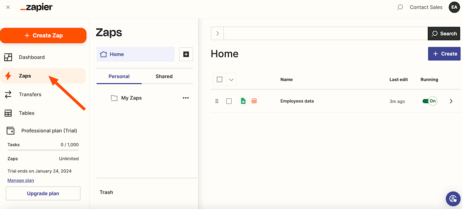This screenshot has width=462, height=209.
Task: Click the My Zaps folder icon
Action: pos(114,98)
